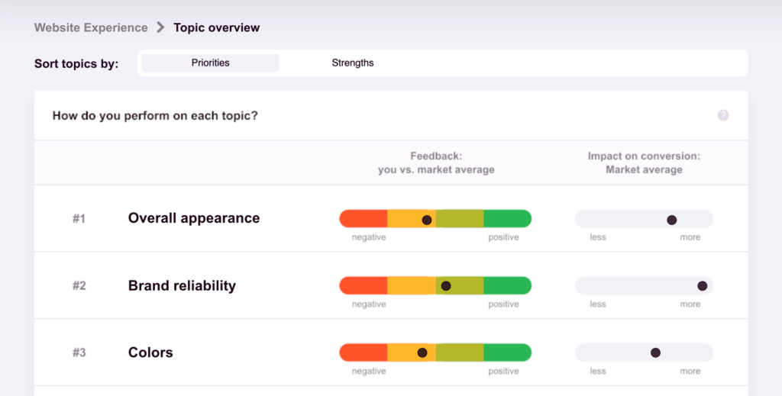Click the breadcrumb chevron arrow
Screen dimensions: 782x396
point(160,27)
